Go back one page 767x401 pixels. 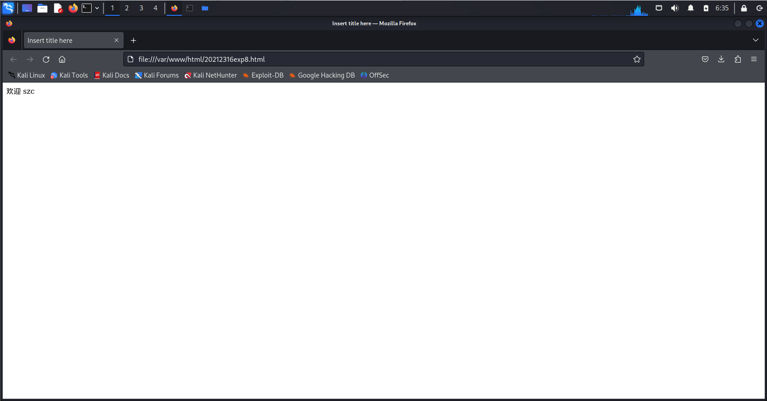14,59
